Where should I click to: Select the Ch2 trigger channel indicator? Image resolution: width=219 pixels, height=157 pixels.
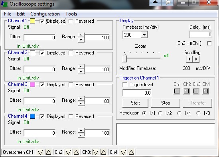pyautogui.click(x=186, y=91)
